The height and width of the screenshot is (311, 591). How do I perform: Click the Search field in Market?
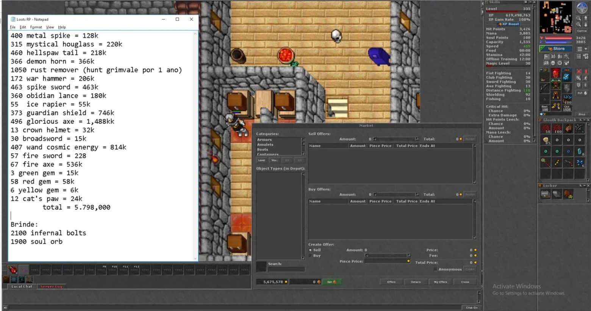click(286, 269)
